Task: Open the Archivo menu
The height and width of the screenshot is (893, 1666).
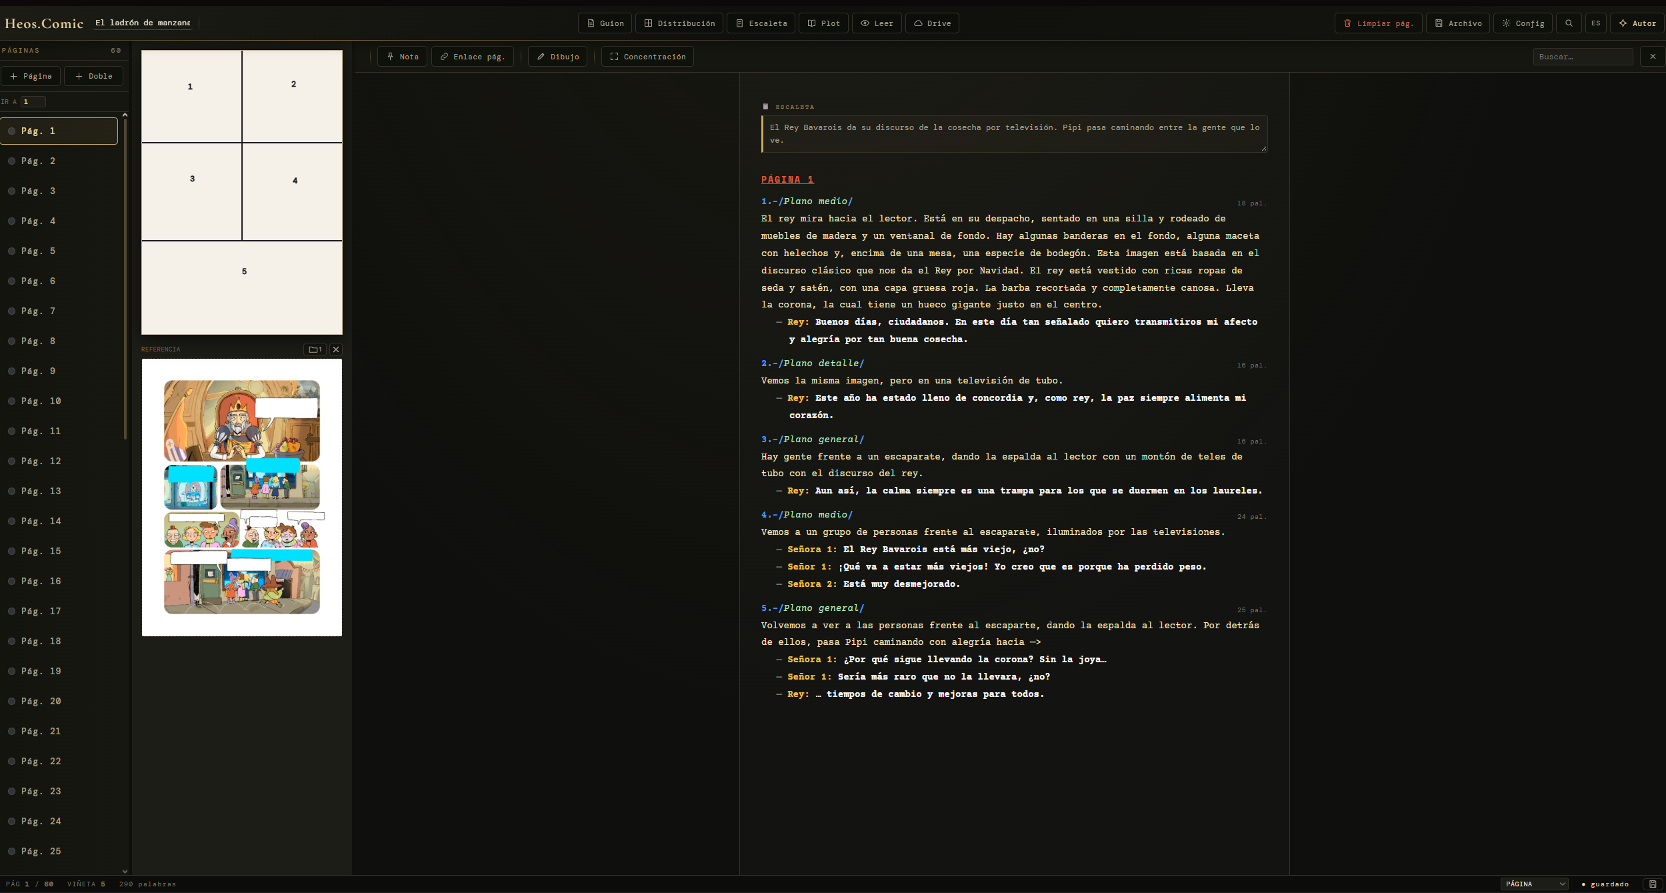Action: click(1458, 23)
